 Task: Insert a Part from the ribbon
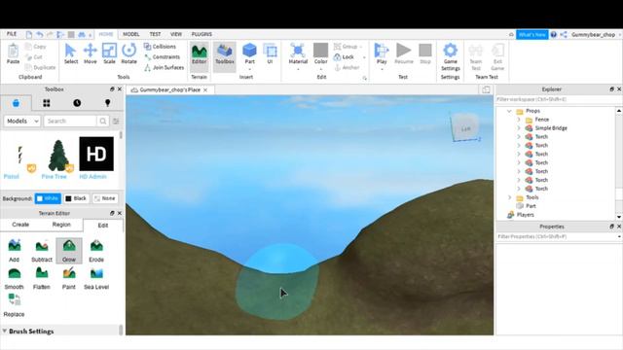[249, 55]
